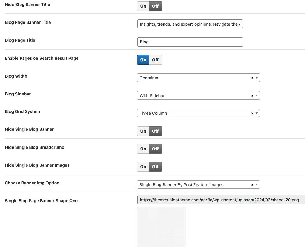
Task: Expand the Blog Sidebar dropdown
Action: (x=257, y=96)
